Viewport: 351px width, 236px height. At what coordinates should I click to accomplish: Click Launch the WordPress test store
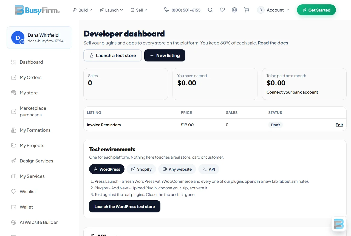pyautogui.click(x=125, y=206)
